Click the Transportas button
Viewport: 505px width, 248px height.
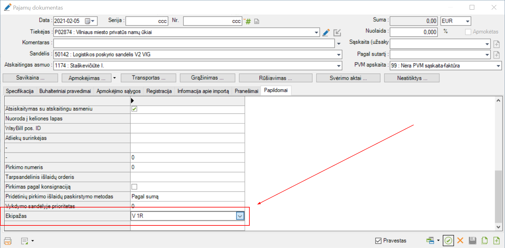149,78
